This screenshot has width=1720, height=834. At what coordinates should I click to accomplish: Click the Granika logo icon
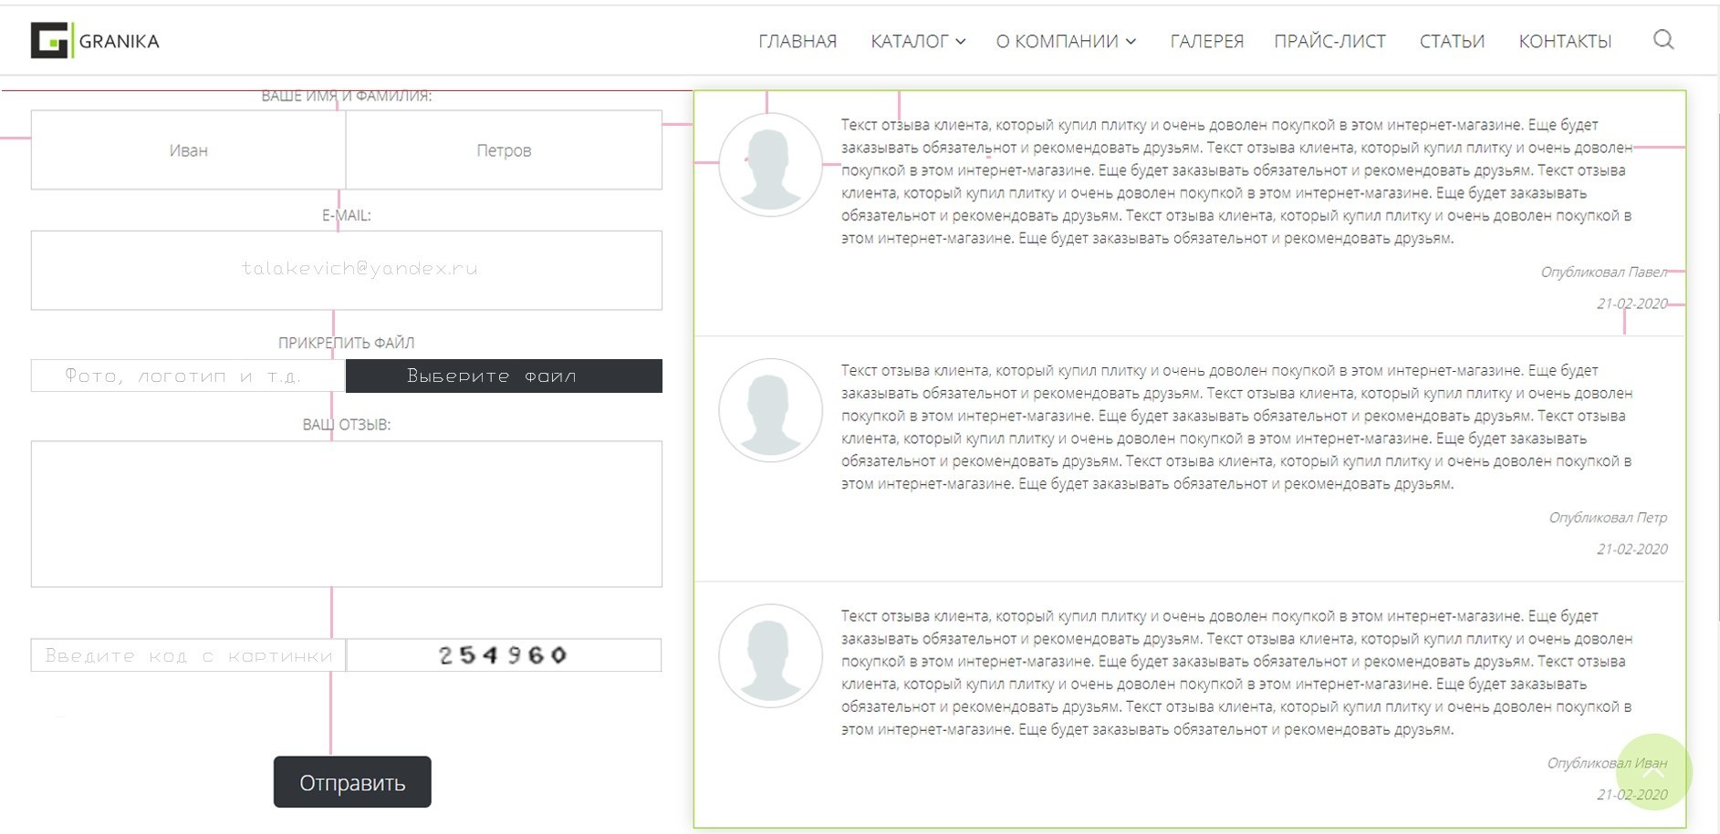[51, 41]
